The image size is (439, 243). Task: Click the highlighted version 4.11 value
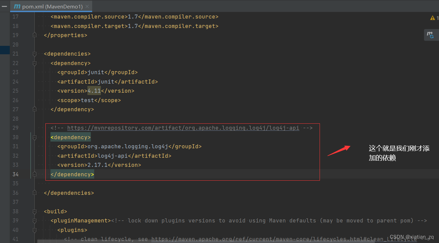coord(94,91)
